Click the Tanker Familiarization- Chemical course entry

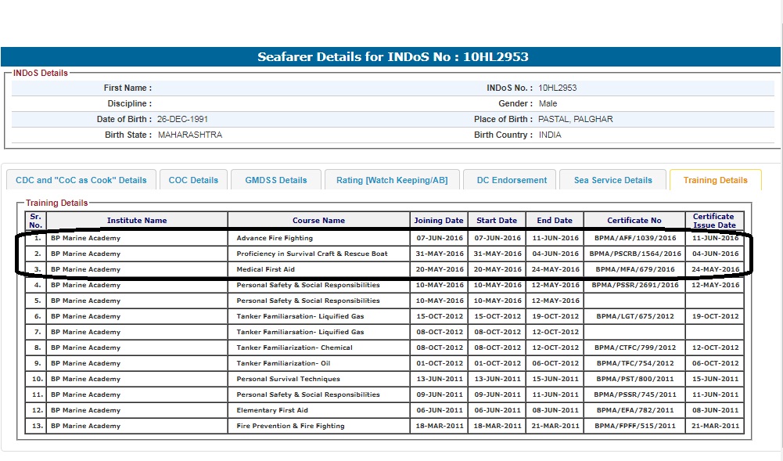coord(294,348)
